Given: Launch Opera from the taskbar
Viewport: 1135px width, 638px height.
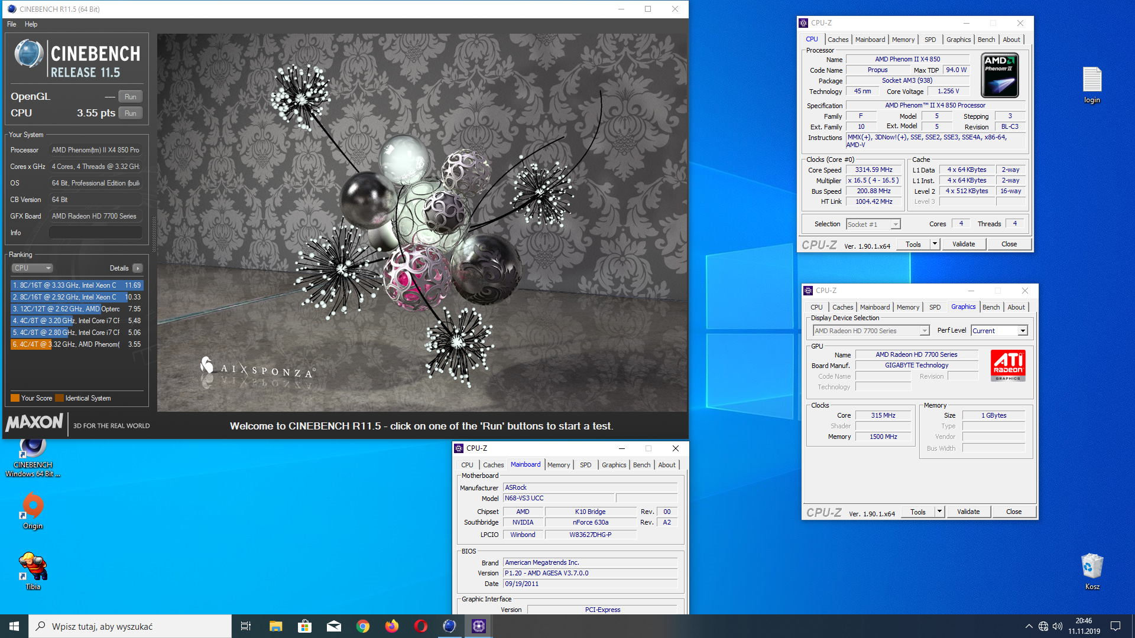Looking at the screenshot, I should click(x=420, y=626).
